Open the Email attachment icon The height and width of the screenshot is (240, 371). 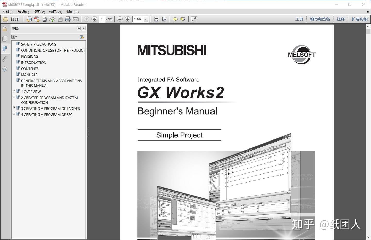pyautogui.click(x=75, y=19)
